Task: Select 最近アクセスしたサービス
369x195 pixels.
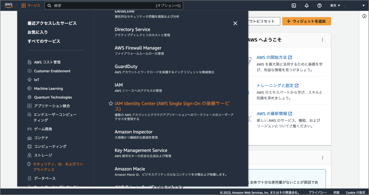Action: (52, 23)
